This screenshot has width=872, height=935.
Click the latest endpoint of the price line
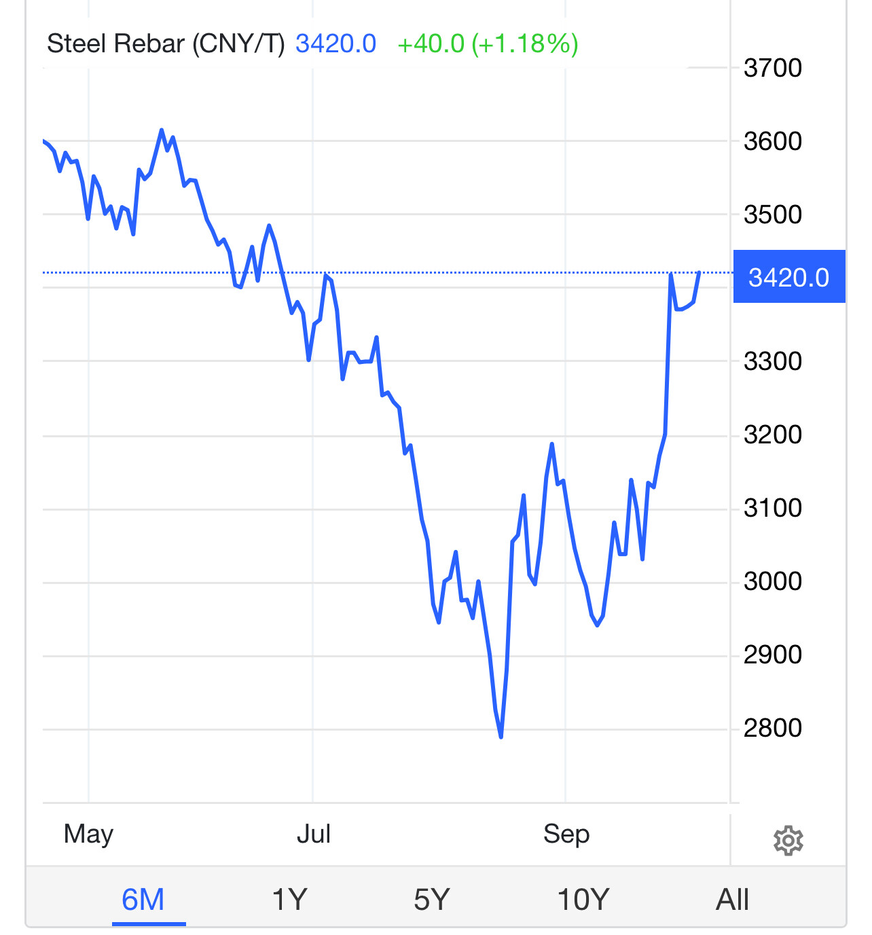(x=699, y=272)
